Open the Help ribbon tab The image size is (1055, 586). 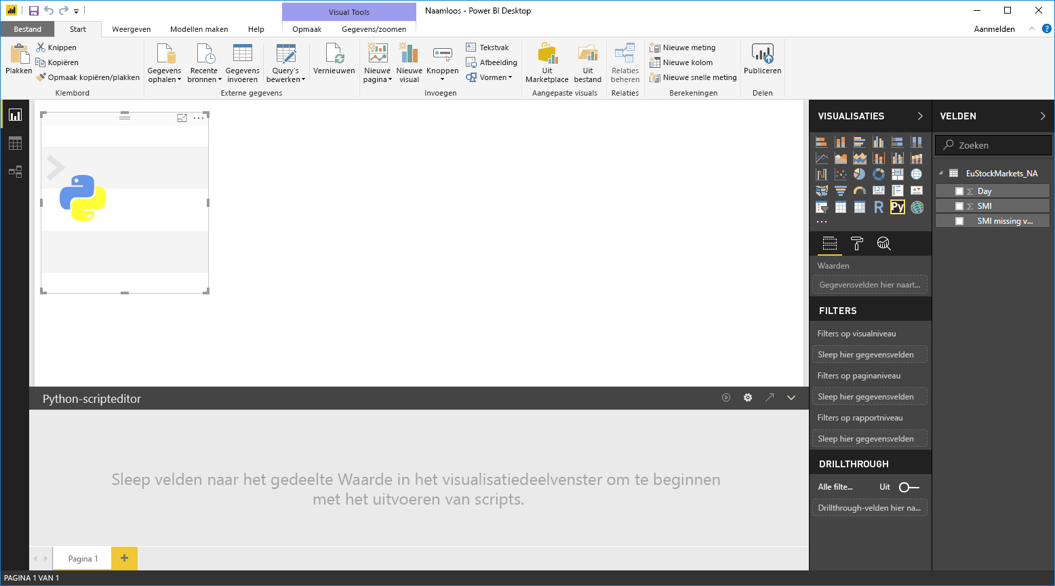point(256,29)
